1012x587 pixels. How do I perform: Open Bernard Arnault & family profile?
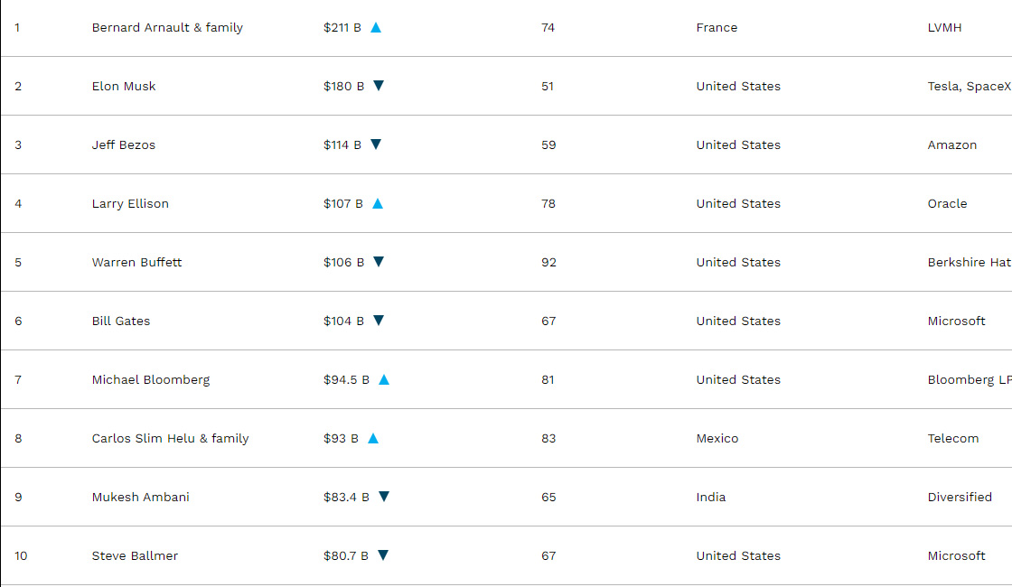point(167,28)
